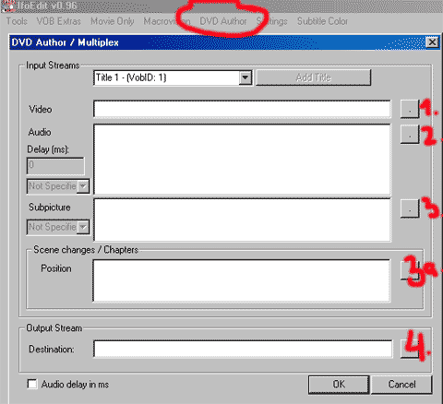This screenshot has width=443, height=404.
Task: Expand the Audio language Not Specified dropdown
Action: tap(83, 186)
